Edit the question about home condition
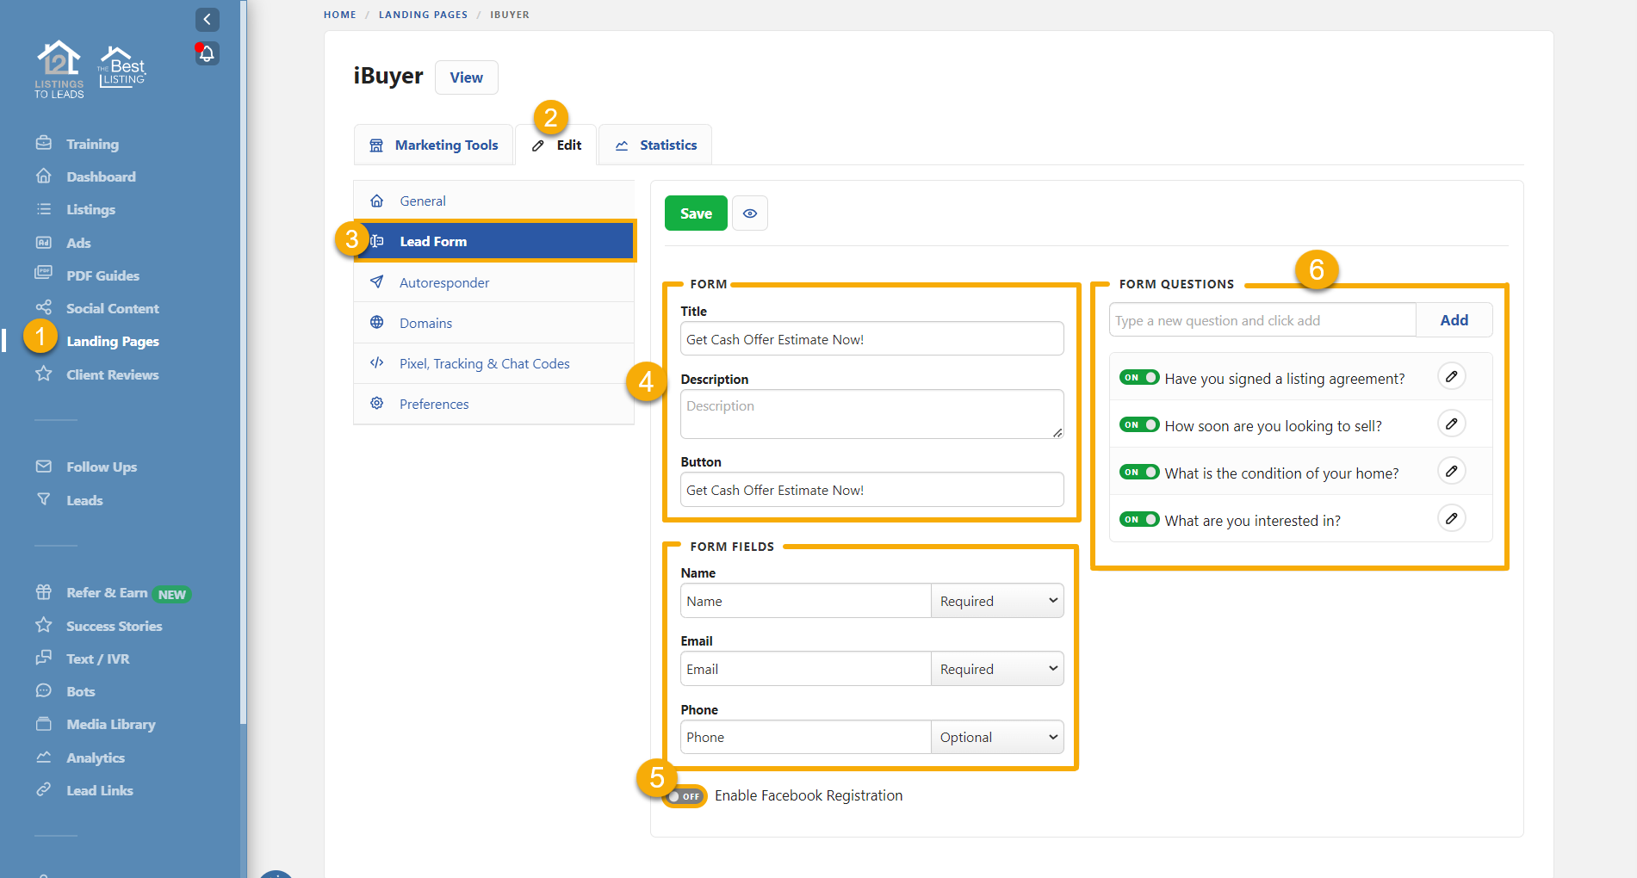The image size is (1637, 878). (1452, 471)
